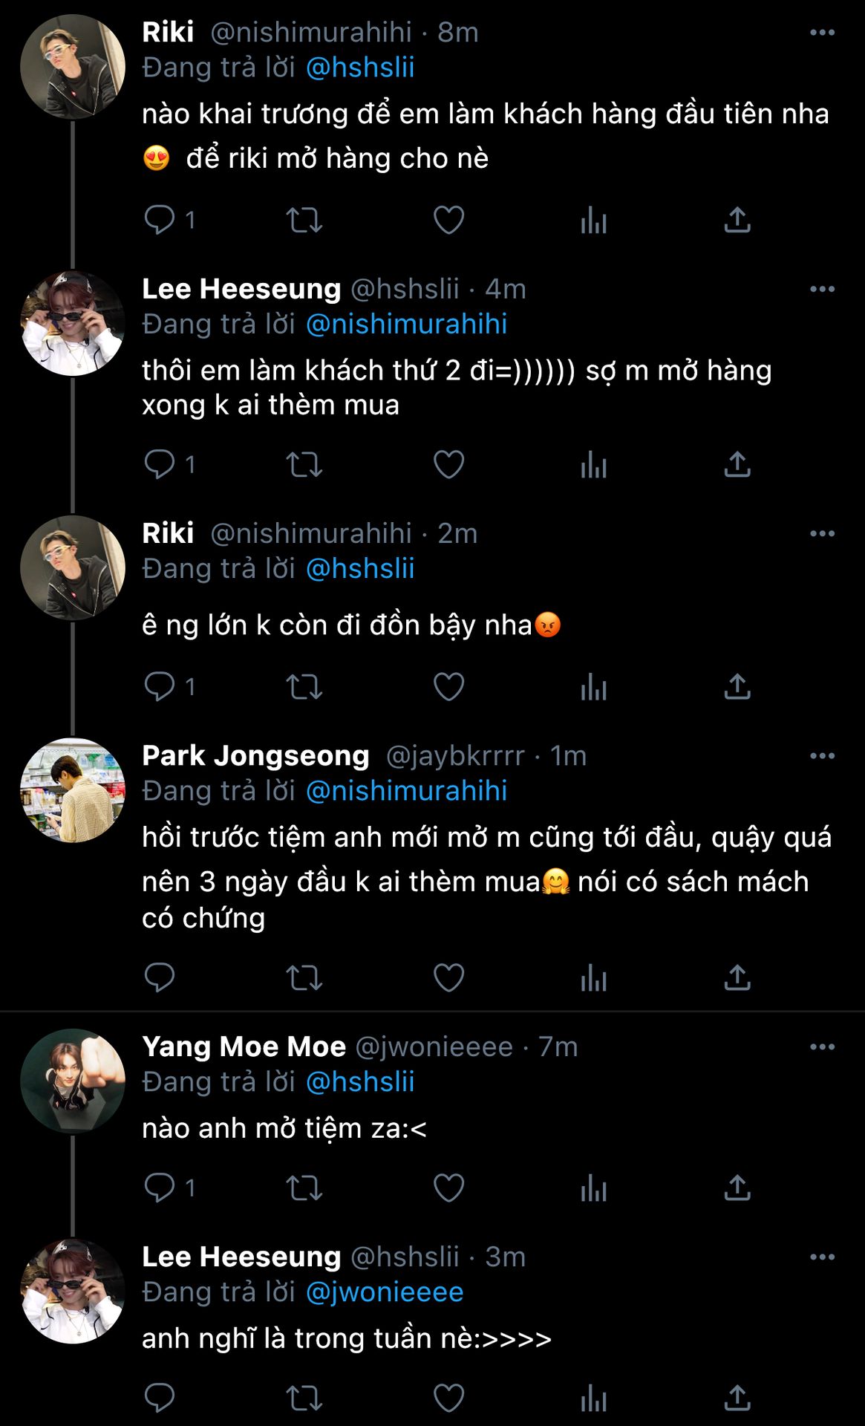Reply to Yang Moe Moe's tweet
The height and width of the screenshot is (1426, 865).
coord(160,1187)
